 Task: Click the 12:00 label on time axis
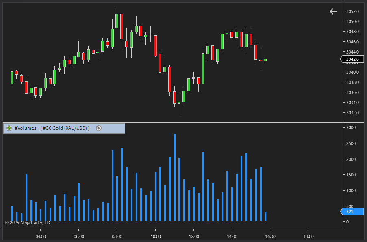(193, 236)
